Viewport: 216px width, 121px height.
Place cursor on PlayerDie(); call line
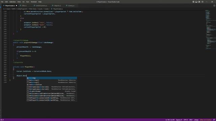tap(26, 56)
